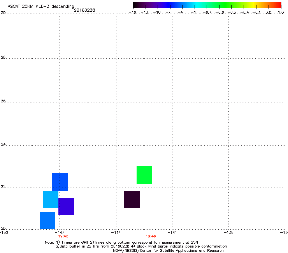The image size is (288, 253).
Task: Click the '-0.4' color scale label
Action: click(244, 12)
